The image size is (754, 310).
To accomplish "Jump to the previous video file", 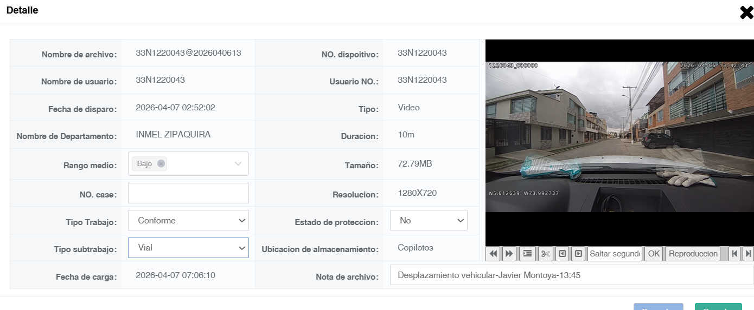I will [735, 254].
